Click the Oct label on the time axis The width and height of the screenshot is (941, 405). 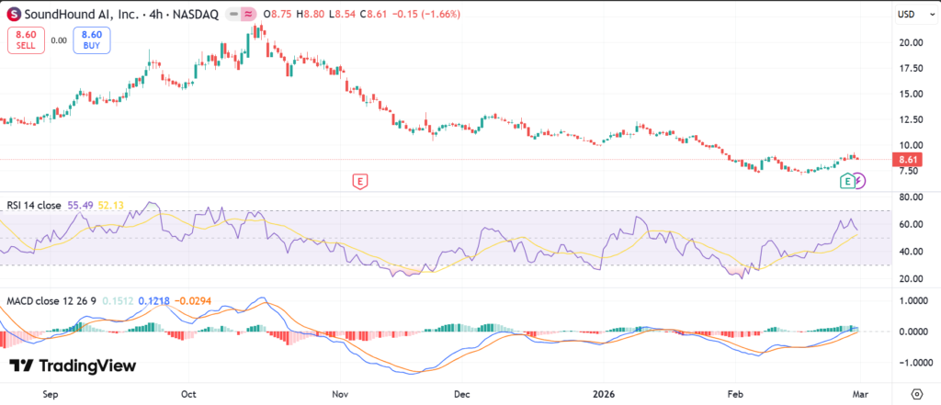click(x=189, y=392)
